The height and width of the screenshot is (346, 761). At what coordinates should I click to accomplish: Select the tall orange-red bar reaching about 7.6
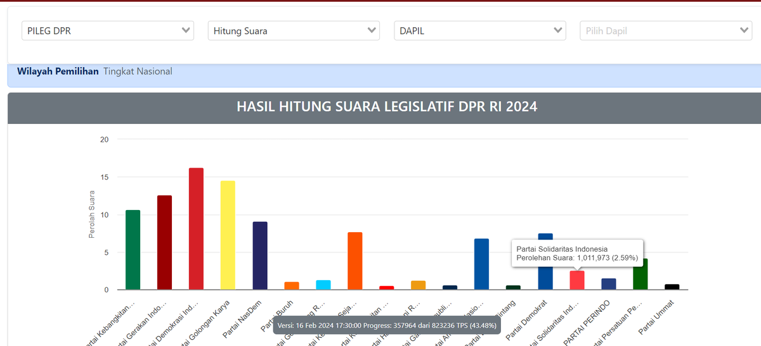coord(355,261)
